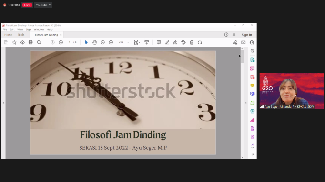Click the Delete trash icon
325x182 pixels.
click(192, 42)
